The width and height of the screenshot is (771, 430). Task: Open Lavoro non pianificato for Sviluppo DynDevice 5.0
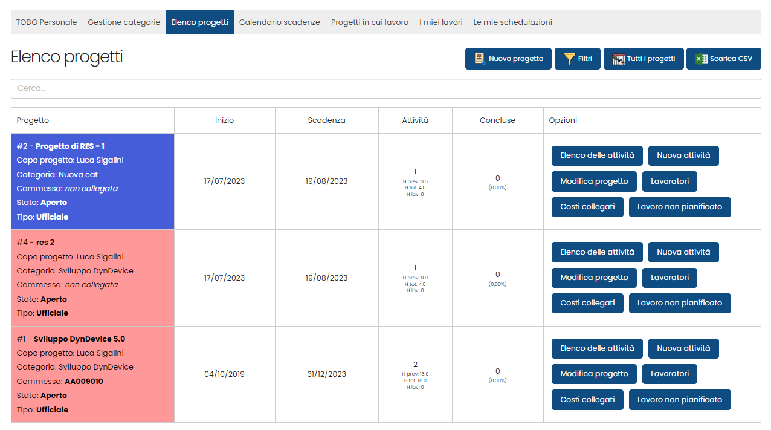tap(680, 400)
